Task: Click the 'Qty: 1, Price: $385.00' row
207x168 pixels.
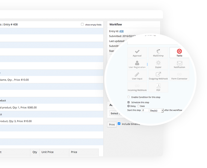Action: click(x=52, y=107)
